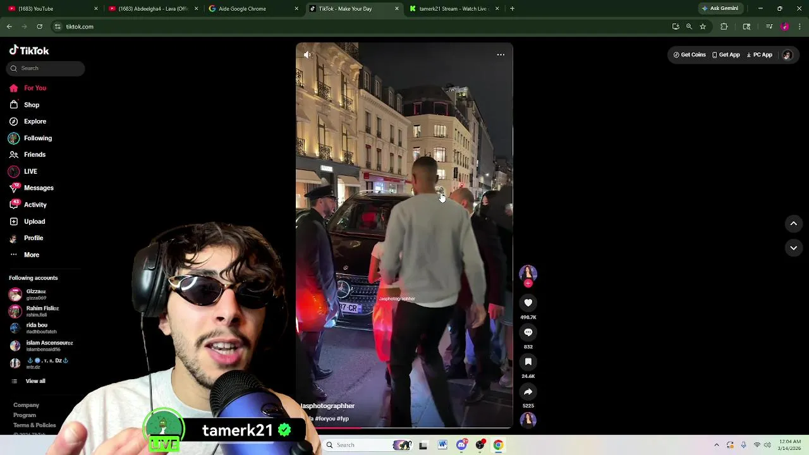Open the creator's avatar above the like button

pyautogui.click(x=528, y=273)
